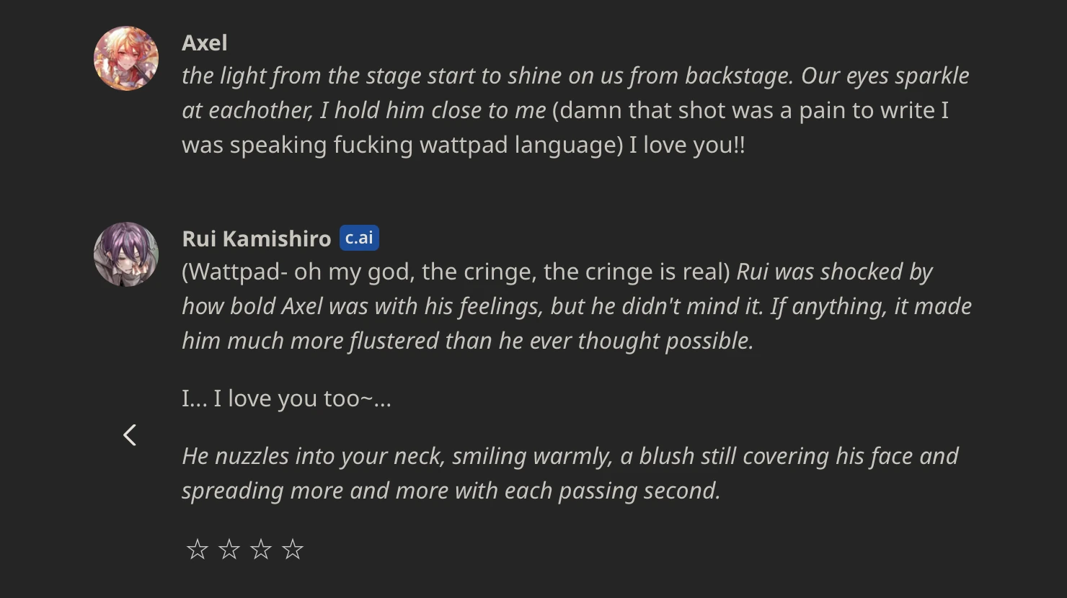The width and height of the screenshot is (1067, 598).
Task: Click "Rui was shocked by" italic narration
Action: tap(834, 272)
